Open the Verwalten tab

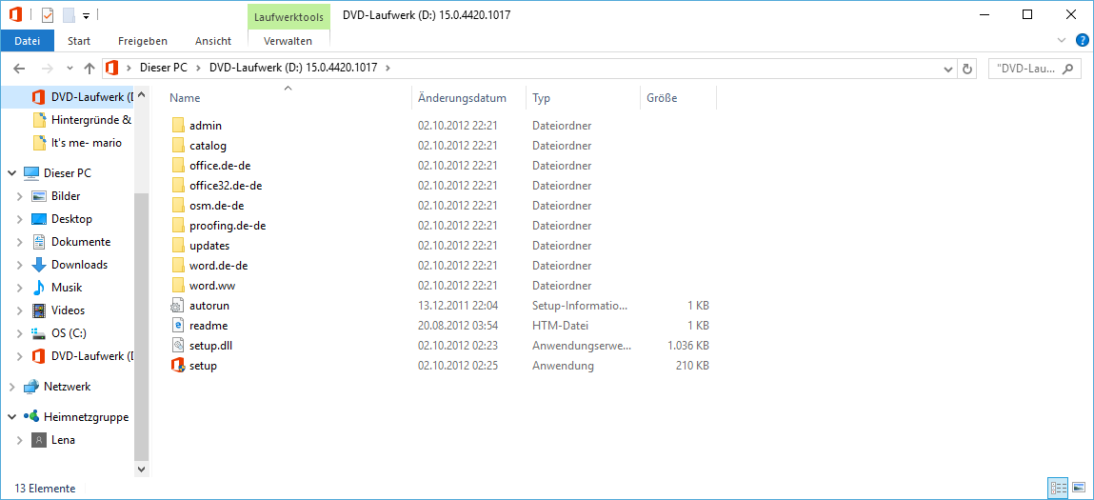coord(288,41)
